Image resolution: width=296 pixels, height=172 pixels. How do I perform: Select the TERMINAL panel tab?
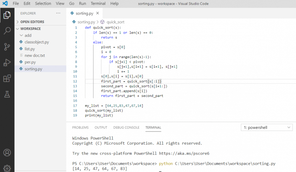click(x=153, y=127)
